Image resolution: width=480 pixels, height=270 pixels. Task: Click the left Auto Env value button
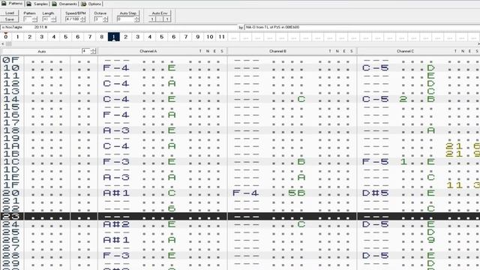coord(152,19)
